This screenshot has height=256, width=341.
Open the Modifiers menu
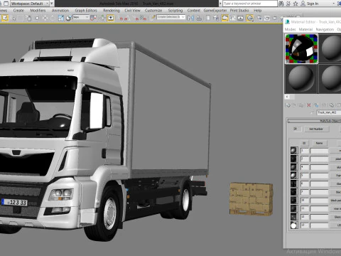tap(38, 11)
